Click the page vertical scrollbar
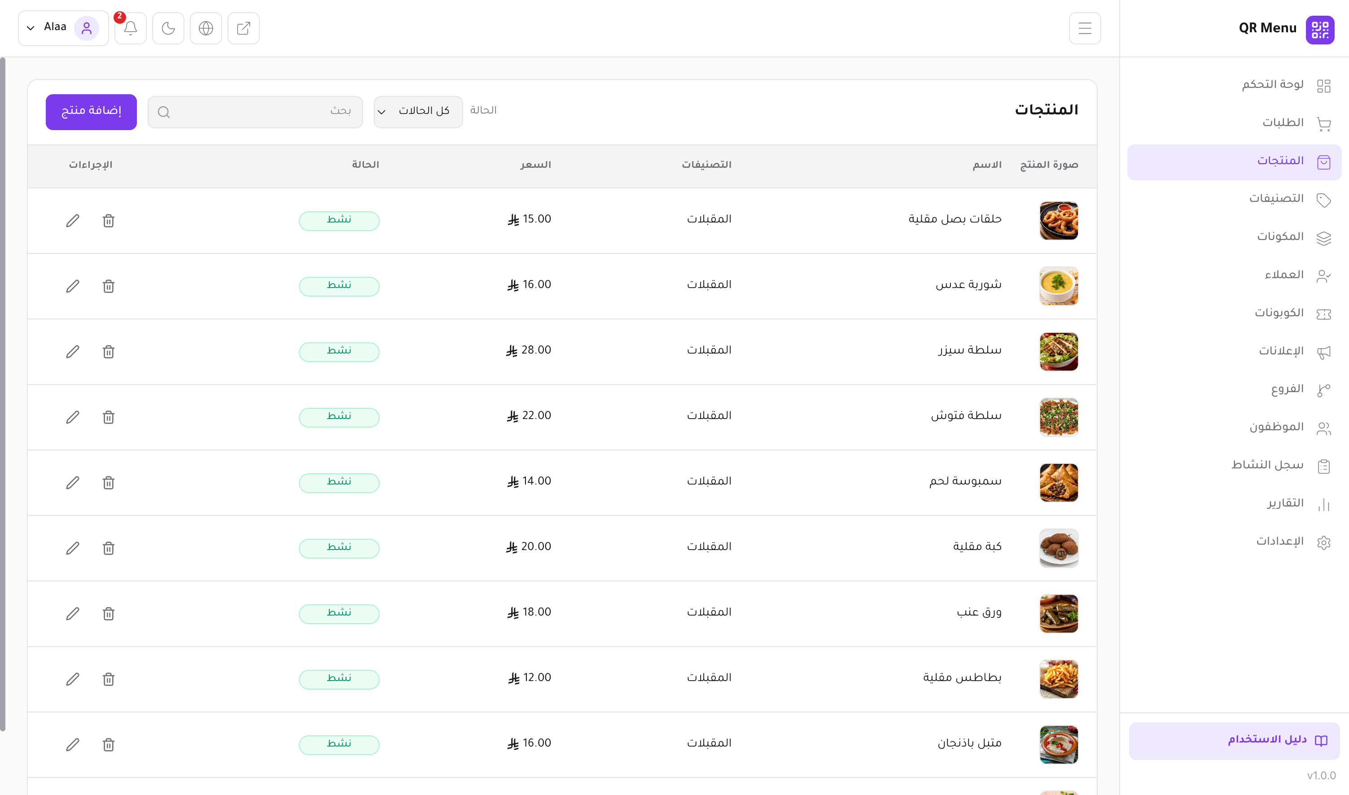This screenshot has width=1349, height=795. click(x=3, y=394)
